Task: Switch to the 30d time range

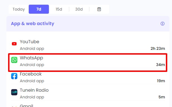Action: 79,9
